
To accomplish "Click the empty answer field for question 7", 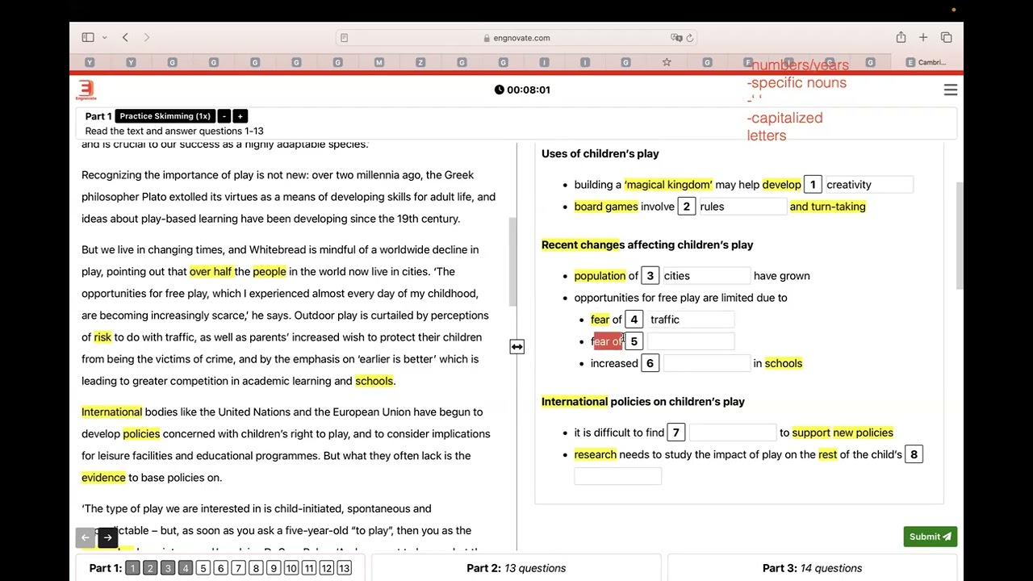I will click(733, 433).
